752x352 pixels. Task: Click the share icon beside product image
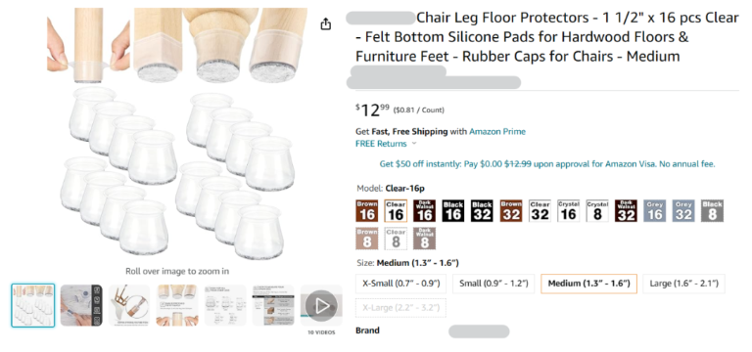click(x=326, y=23)
